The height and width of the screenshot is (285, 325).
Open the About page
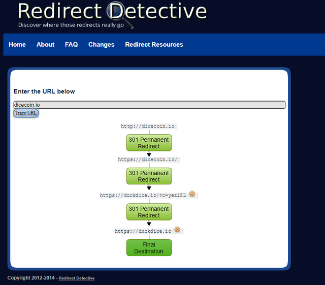[x=45, y=45]
